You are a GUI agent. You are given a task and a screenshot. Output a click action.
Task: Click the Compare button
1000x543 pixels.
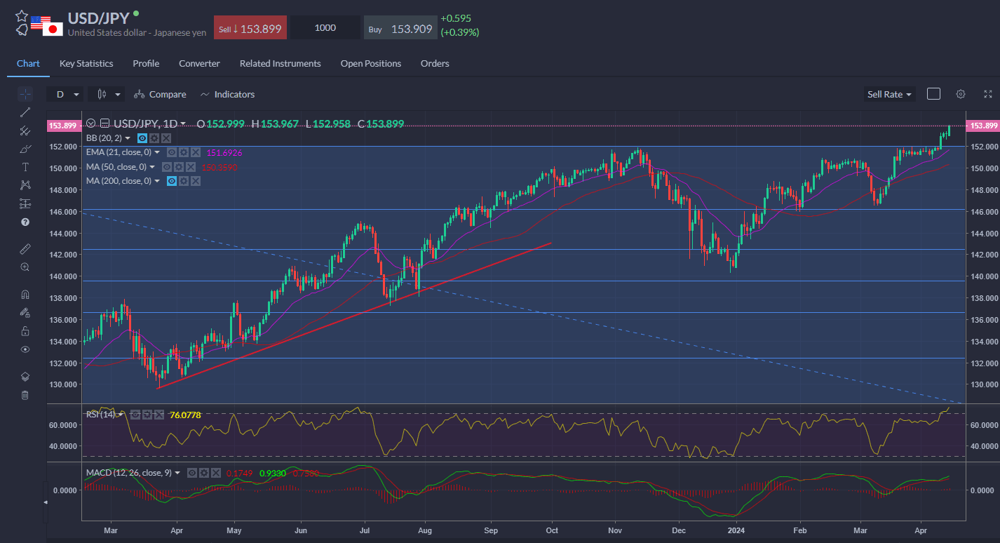click(160, 94)
